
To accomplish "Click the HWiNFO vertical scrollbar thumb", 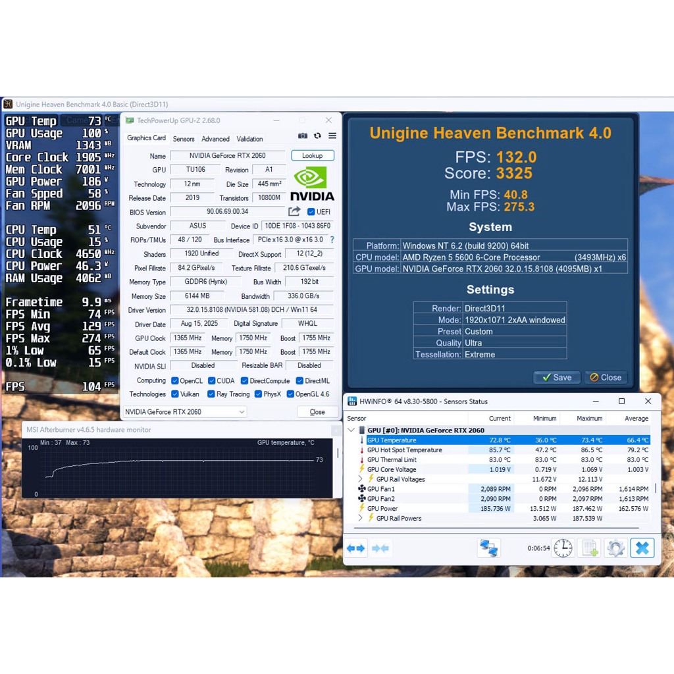I will click(x=656, y=488).
